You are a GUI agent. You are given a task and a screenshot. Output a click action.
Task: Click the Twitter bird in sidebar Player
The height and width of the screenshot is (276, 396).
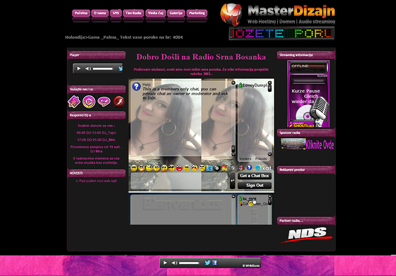point(121,68)
